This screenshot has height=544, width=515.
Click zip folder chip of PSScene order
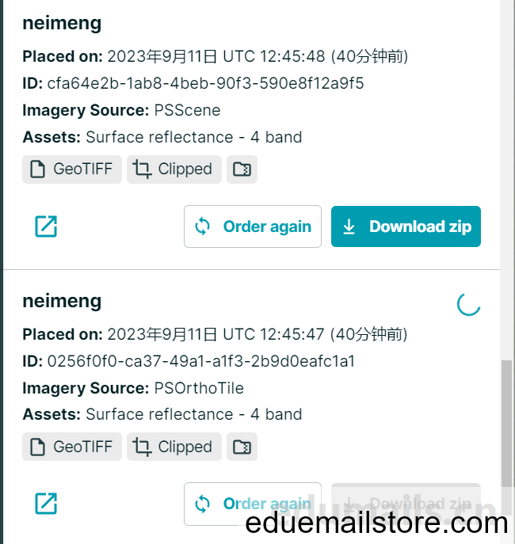(242, 169)
